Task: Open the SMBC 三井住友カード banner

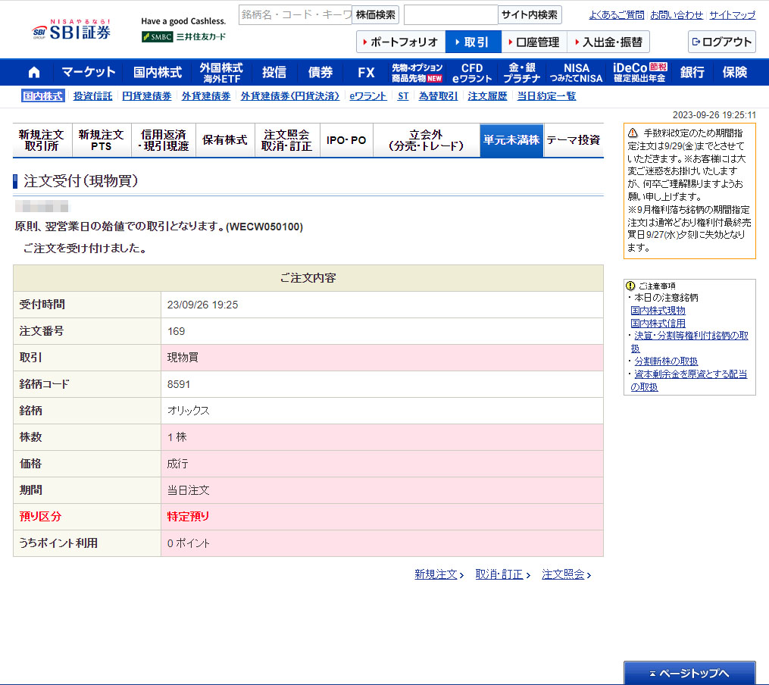Action: [x=183, y=36]
